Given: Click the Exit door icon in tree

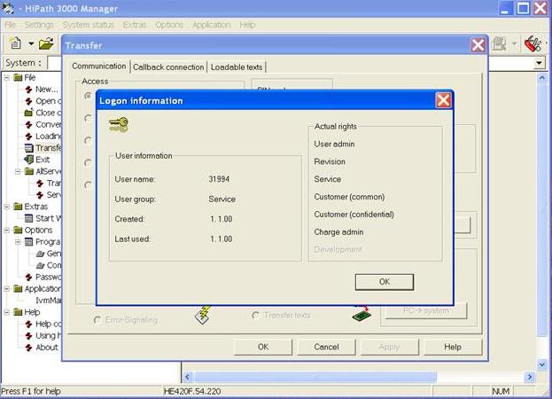Looking at the screenshot, I should coord(29,160).
